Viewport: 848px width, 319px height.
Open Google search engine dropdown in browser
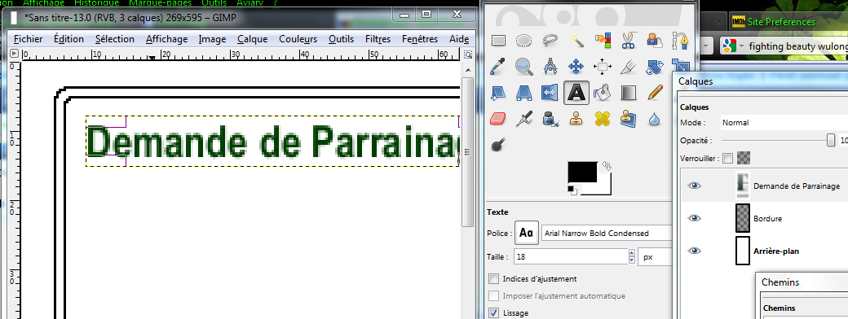click(x=733, y=46)
